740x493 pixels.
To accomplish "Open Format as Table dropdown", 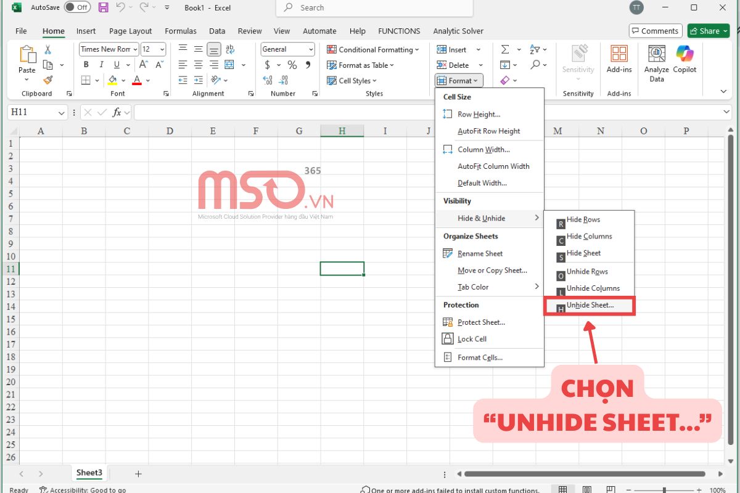I will coord(360,65).
